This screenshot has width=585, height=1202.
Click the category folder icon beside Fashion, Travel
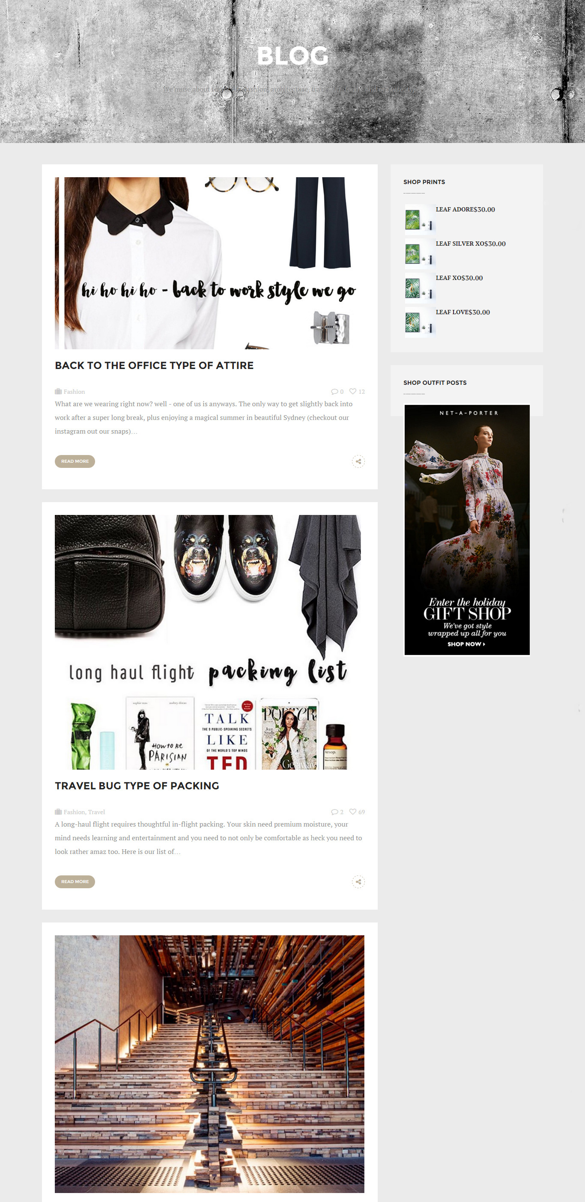pos(58,812)
